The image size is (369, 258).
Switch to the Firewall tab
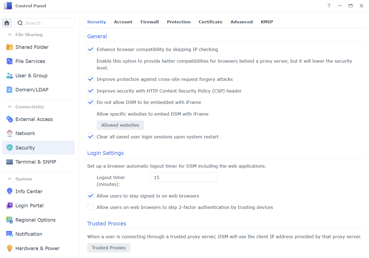click(150, 22)
